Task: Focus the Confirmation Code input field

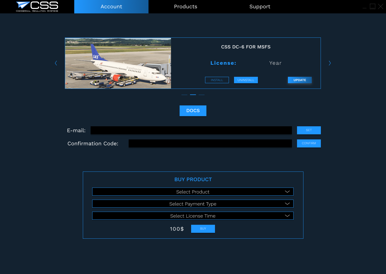Action: (210, 143)
